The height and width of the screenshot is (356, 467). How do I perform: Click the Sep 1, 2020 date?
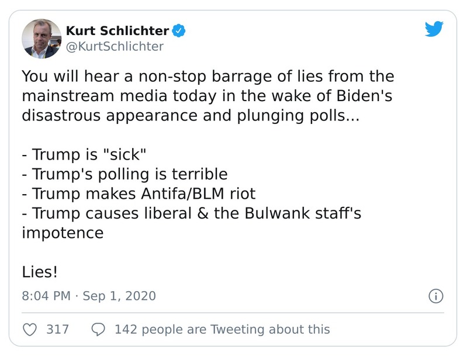pyautogui.click(x=119, y=296)
